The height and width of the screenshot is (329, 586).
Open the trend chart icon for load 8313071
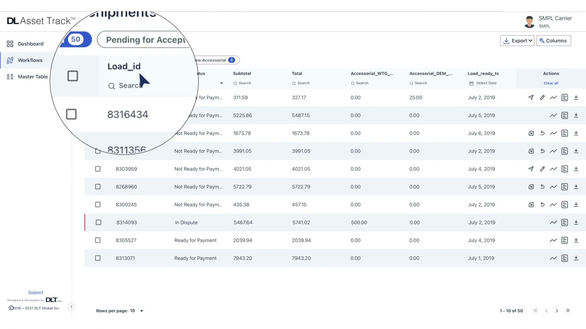point(553,258)
